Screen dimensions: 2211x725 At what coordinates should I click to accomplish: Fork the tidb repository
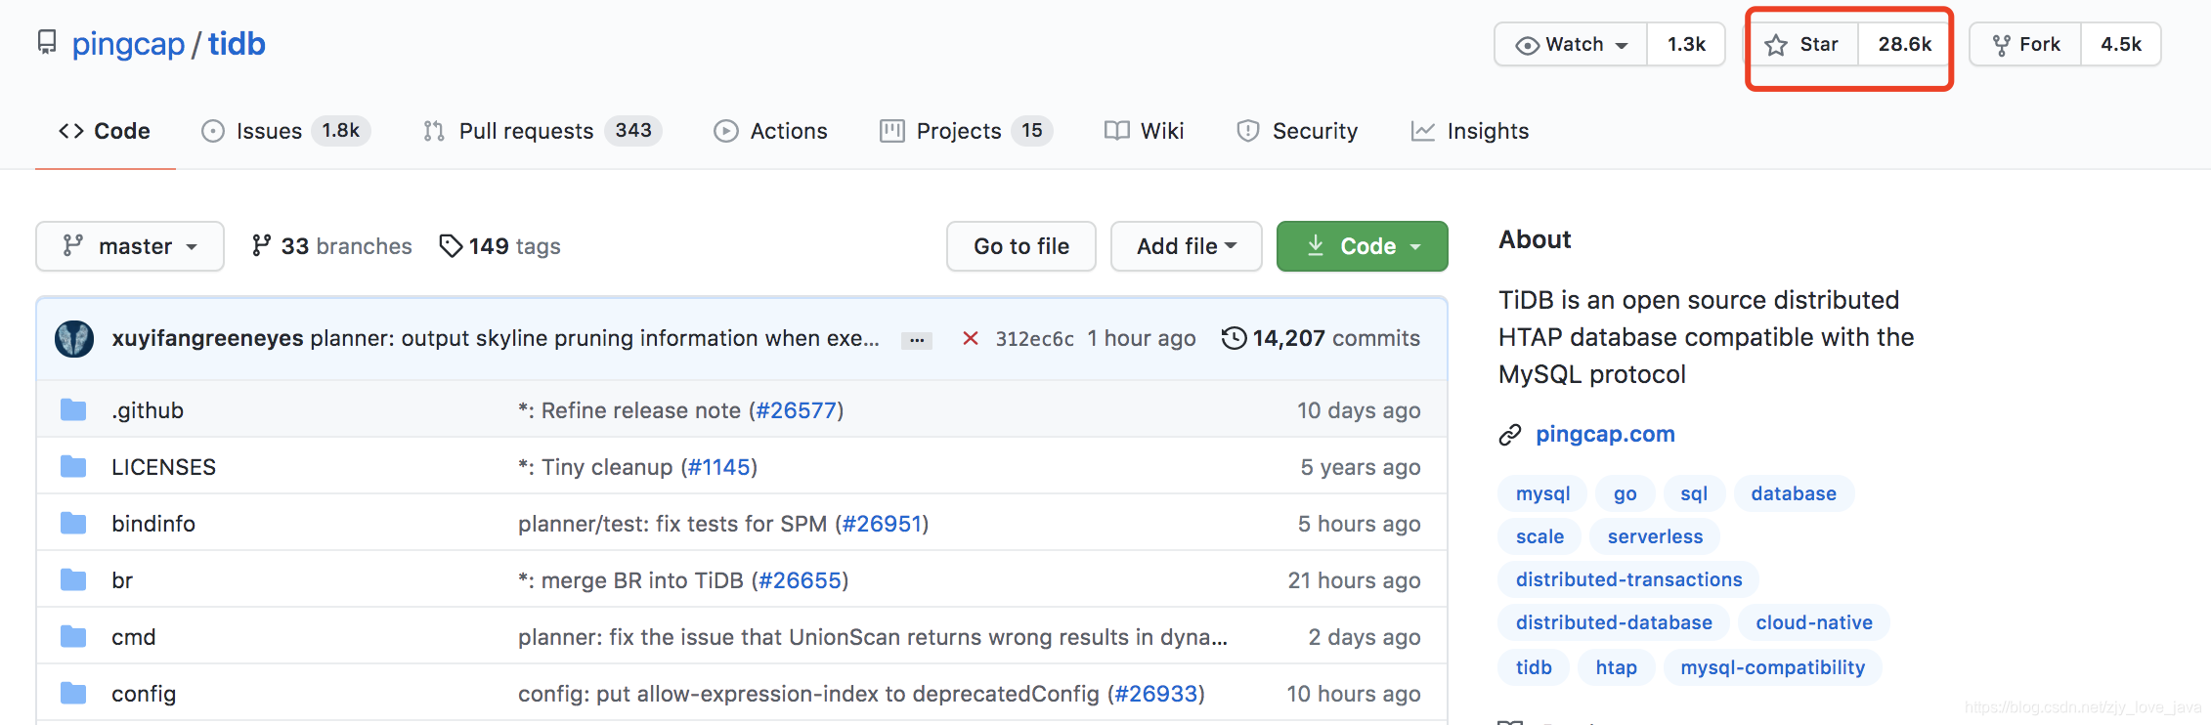point(2025,44)
